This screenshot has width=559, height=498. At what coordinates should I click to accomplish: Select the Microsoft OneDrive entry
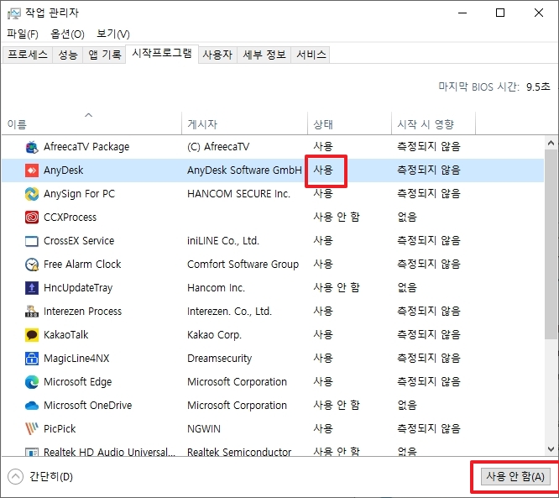[x=87, y=406]
